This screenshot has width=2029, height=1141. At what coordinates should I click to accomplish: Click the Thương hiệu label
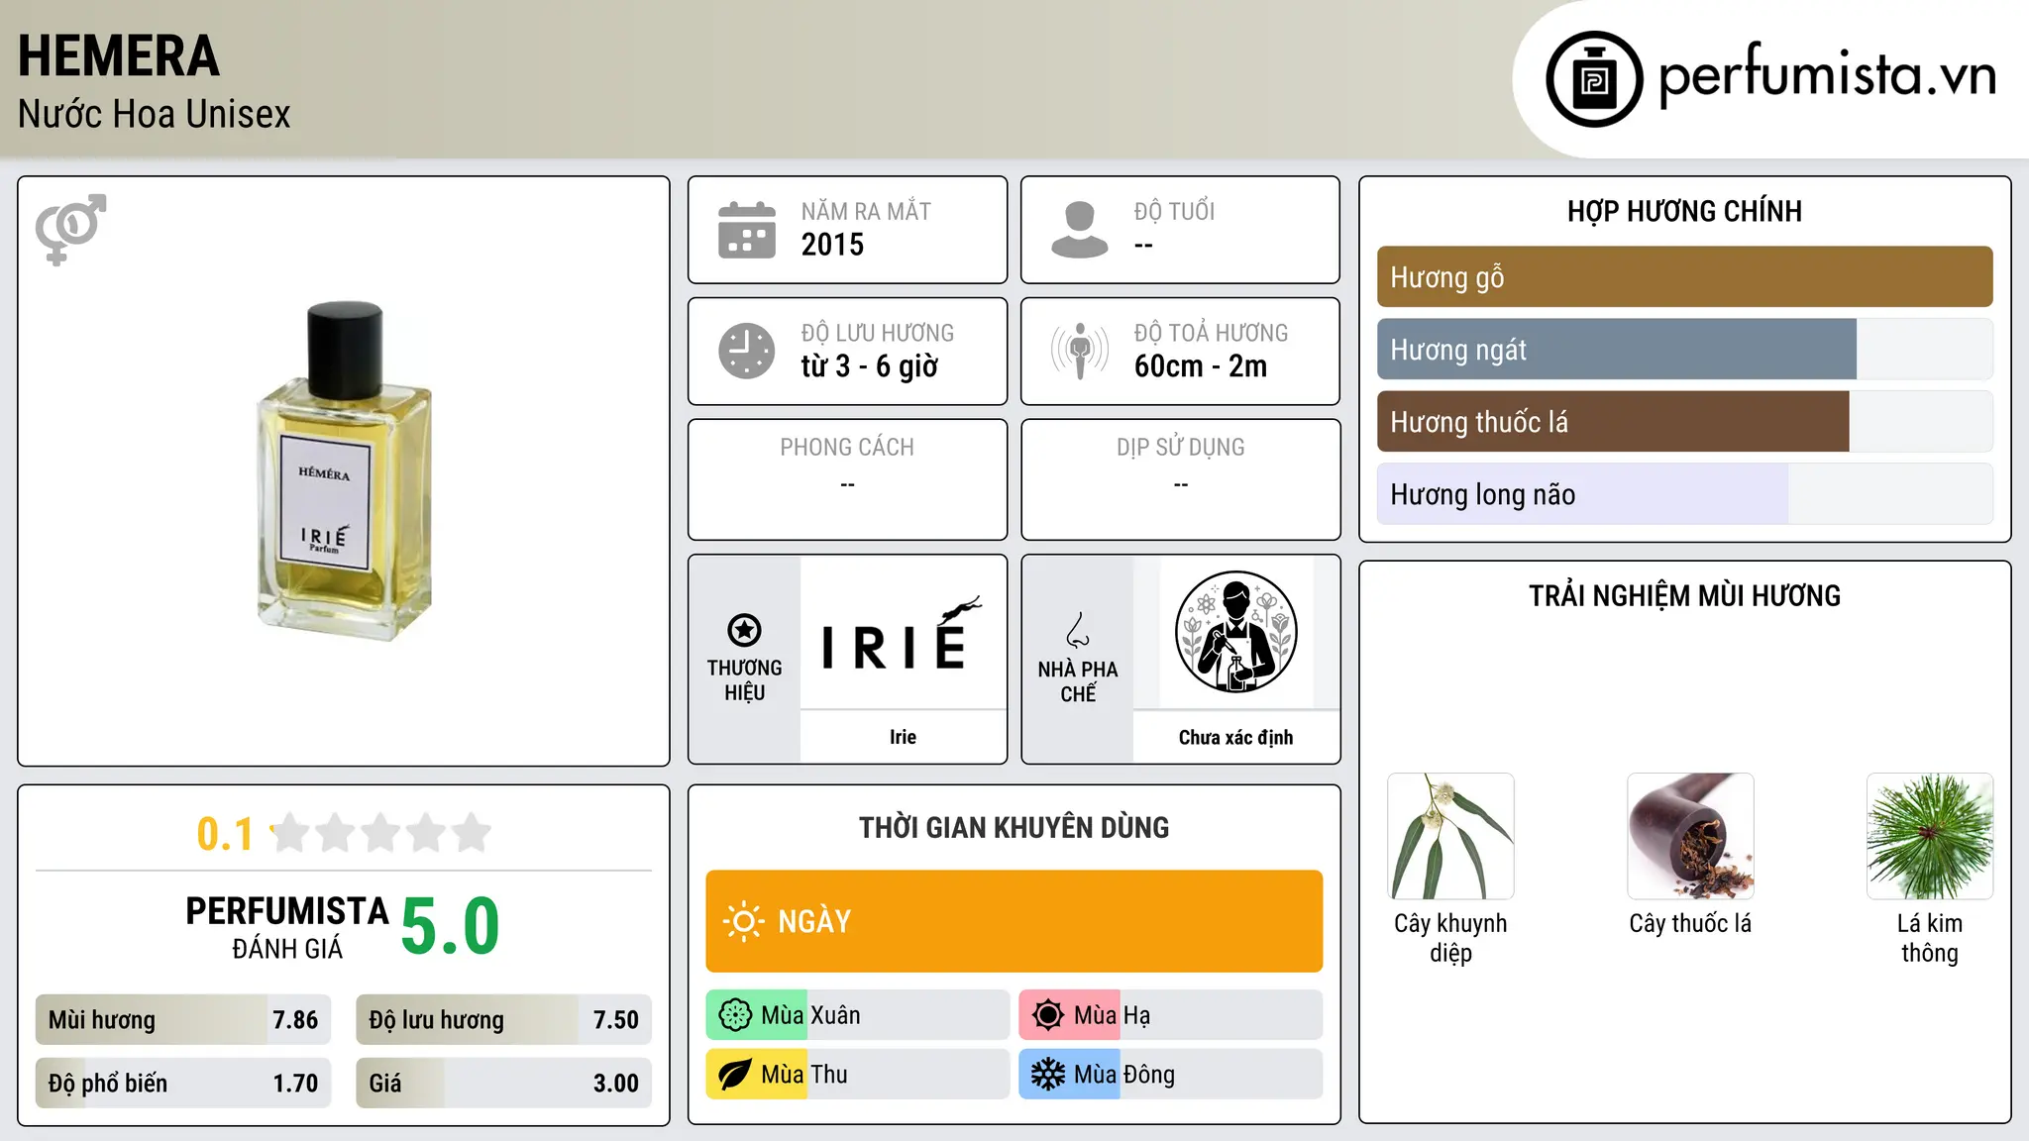point(744,680)
